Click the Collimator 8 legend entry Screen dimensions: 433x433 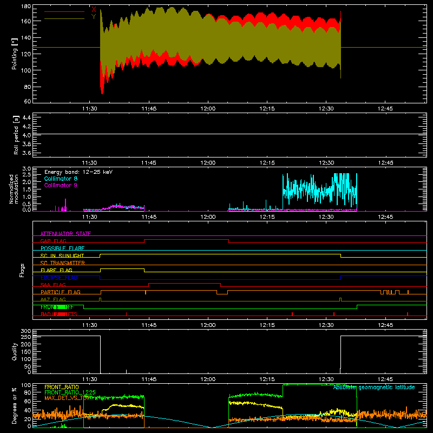(61, 179)
